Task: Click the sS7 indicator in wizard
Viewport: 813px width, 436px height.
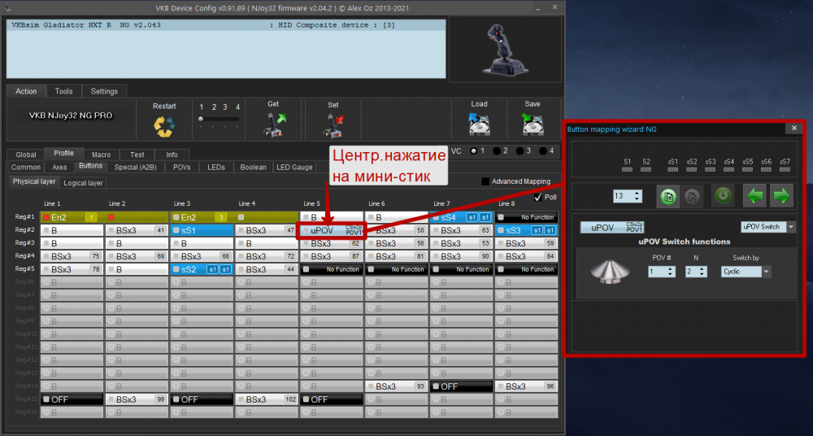Action: tap(785, 168)
